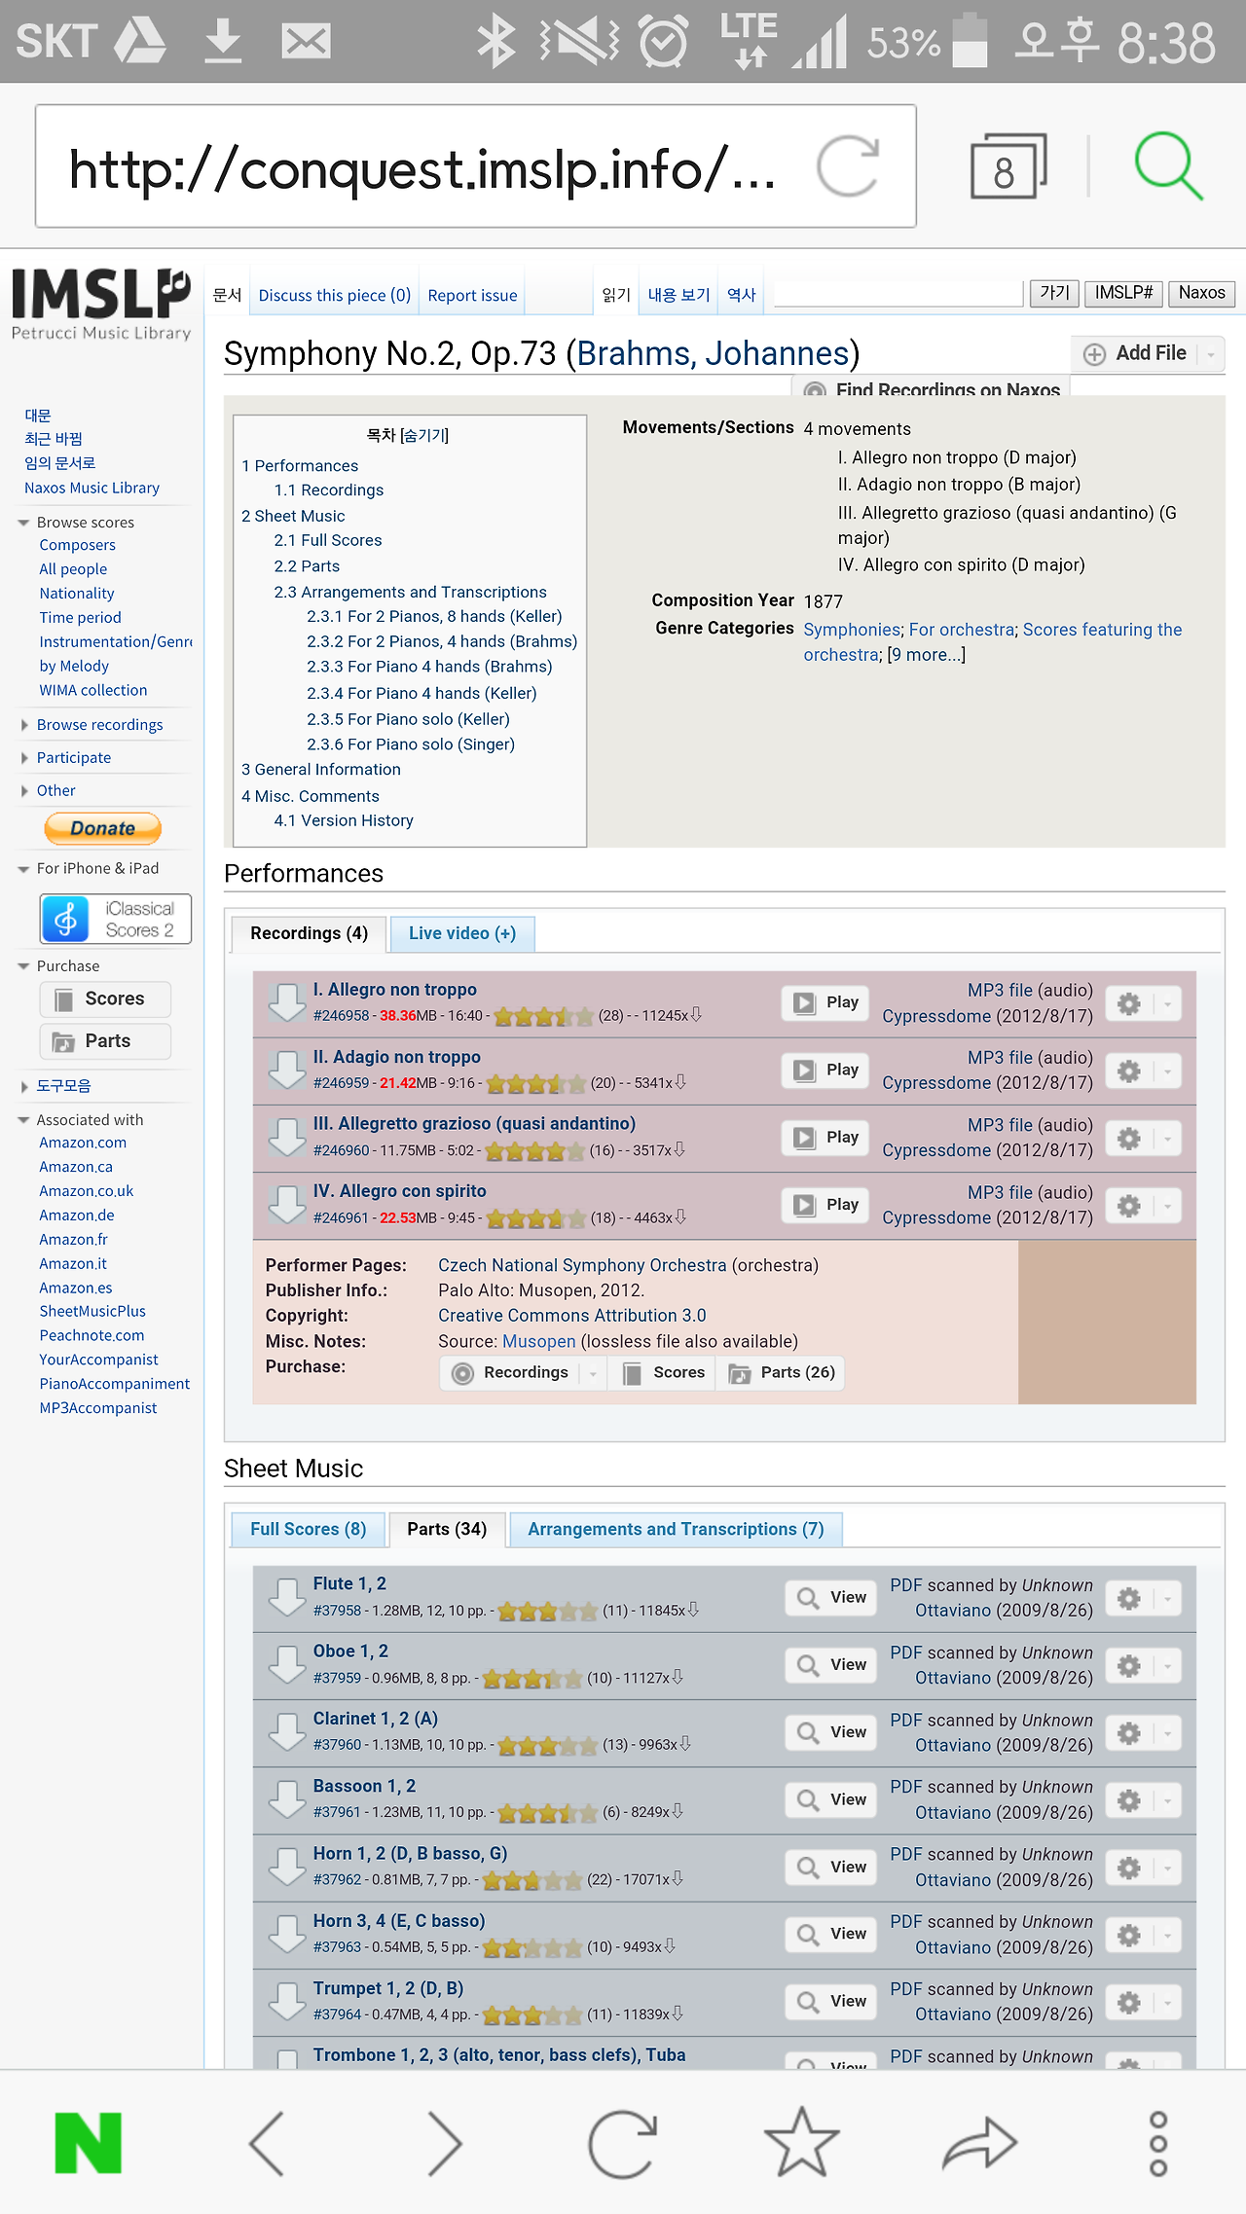
Task: Select the Recordings (4) tab
Action: pos(309,933)
